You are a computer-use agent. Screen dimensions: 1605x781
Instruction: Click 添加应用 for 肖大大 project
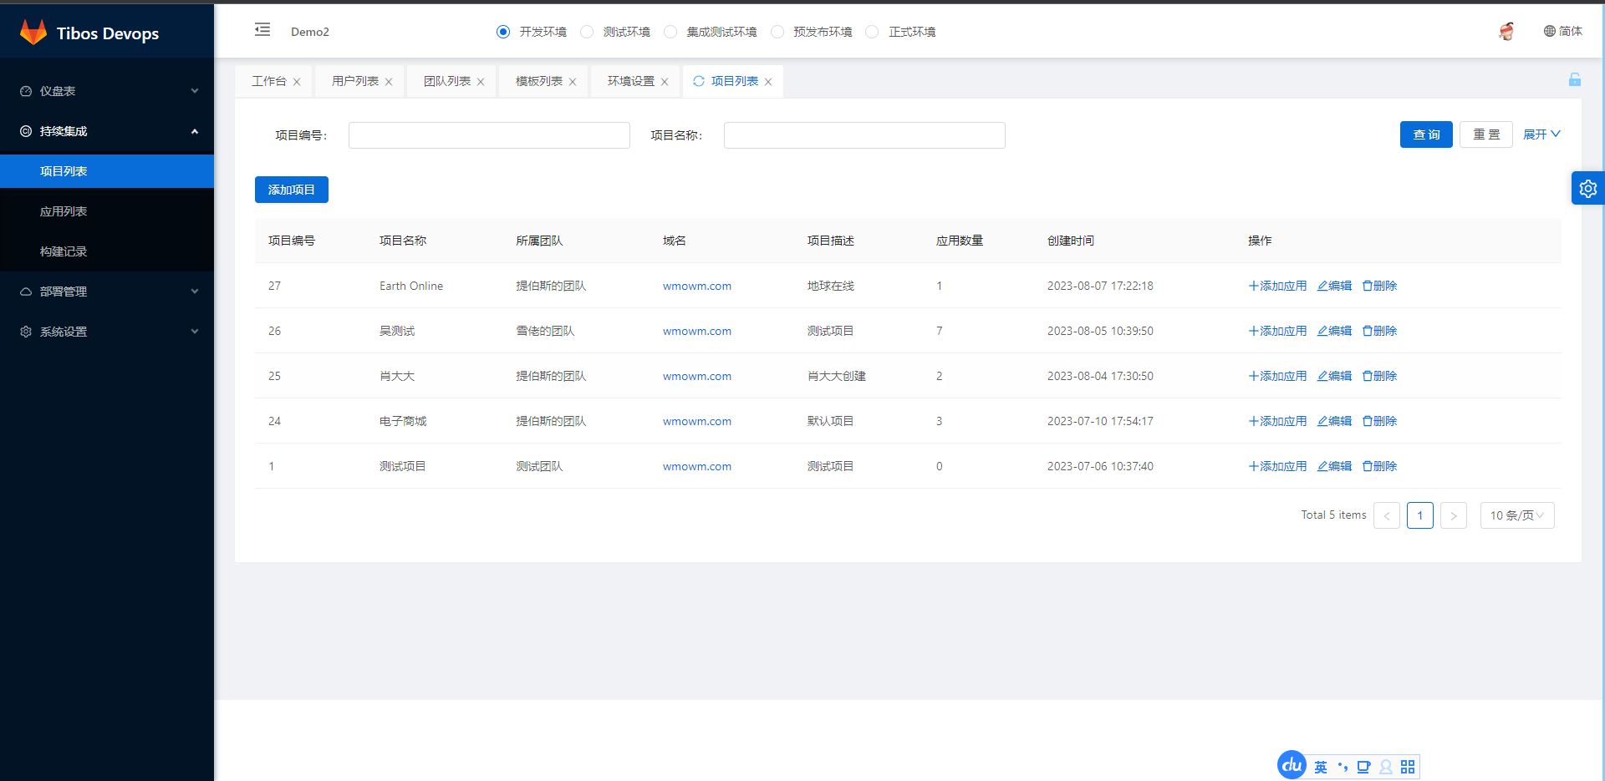(x=1277, y=376)
